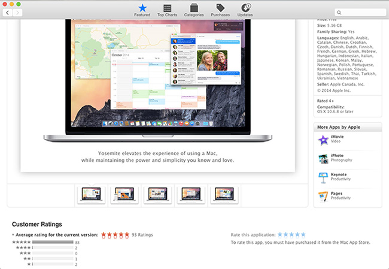Click the Rated 4+ text

(325, 101)
